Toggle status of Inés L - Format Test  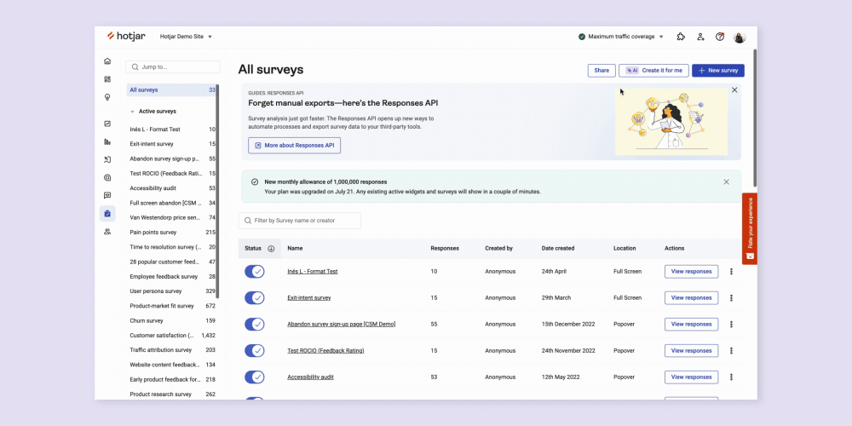pos(254,271)
